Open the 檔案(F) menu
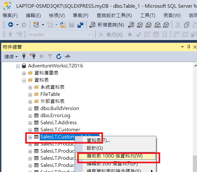 coord(10,15)
